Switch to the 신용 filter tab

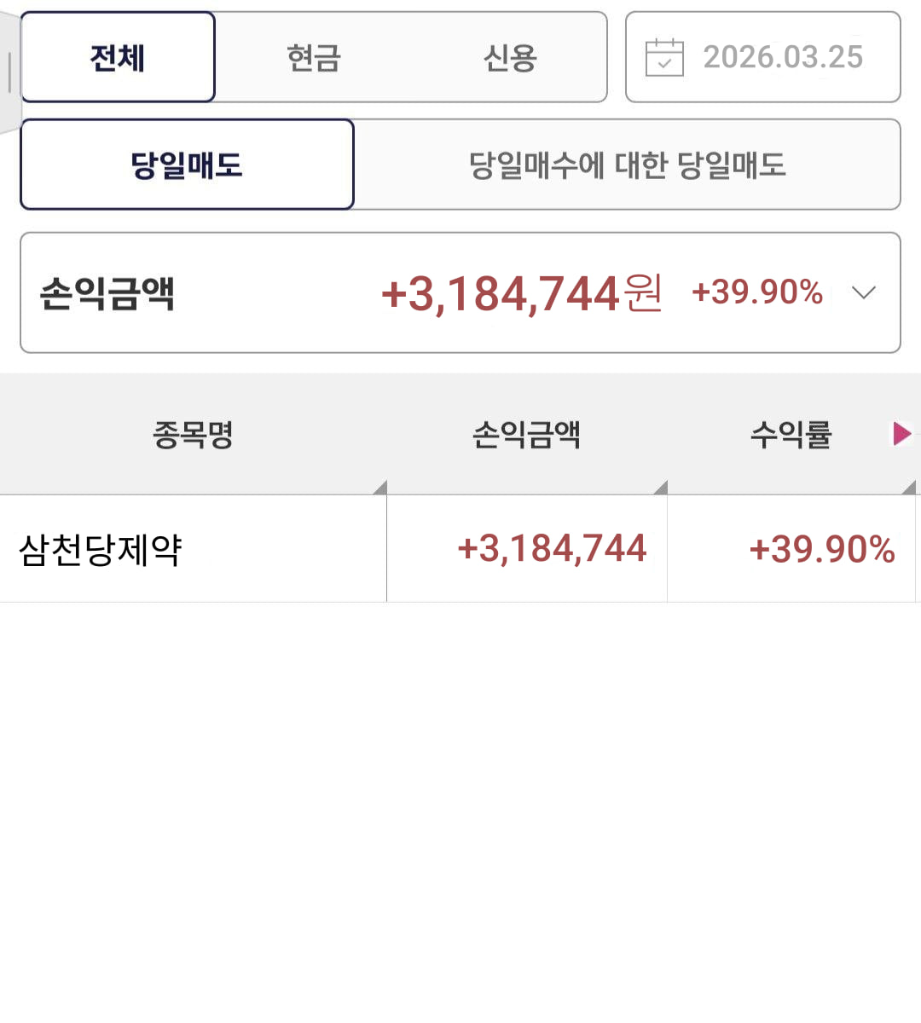pyautogui.click(x=509, y=58)
